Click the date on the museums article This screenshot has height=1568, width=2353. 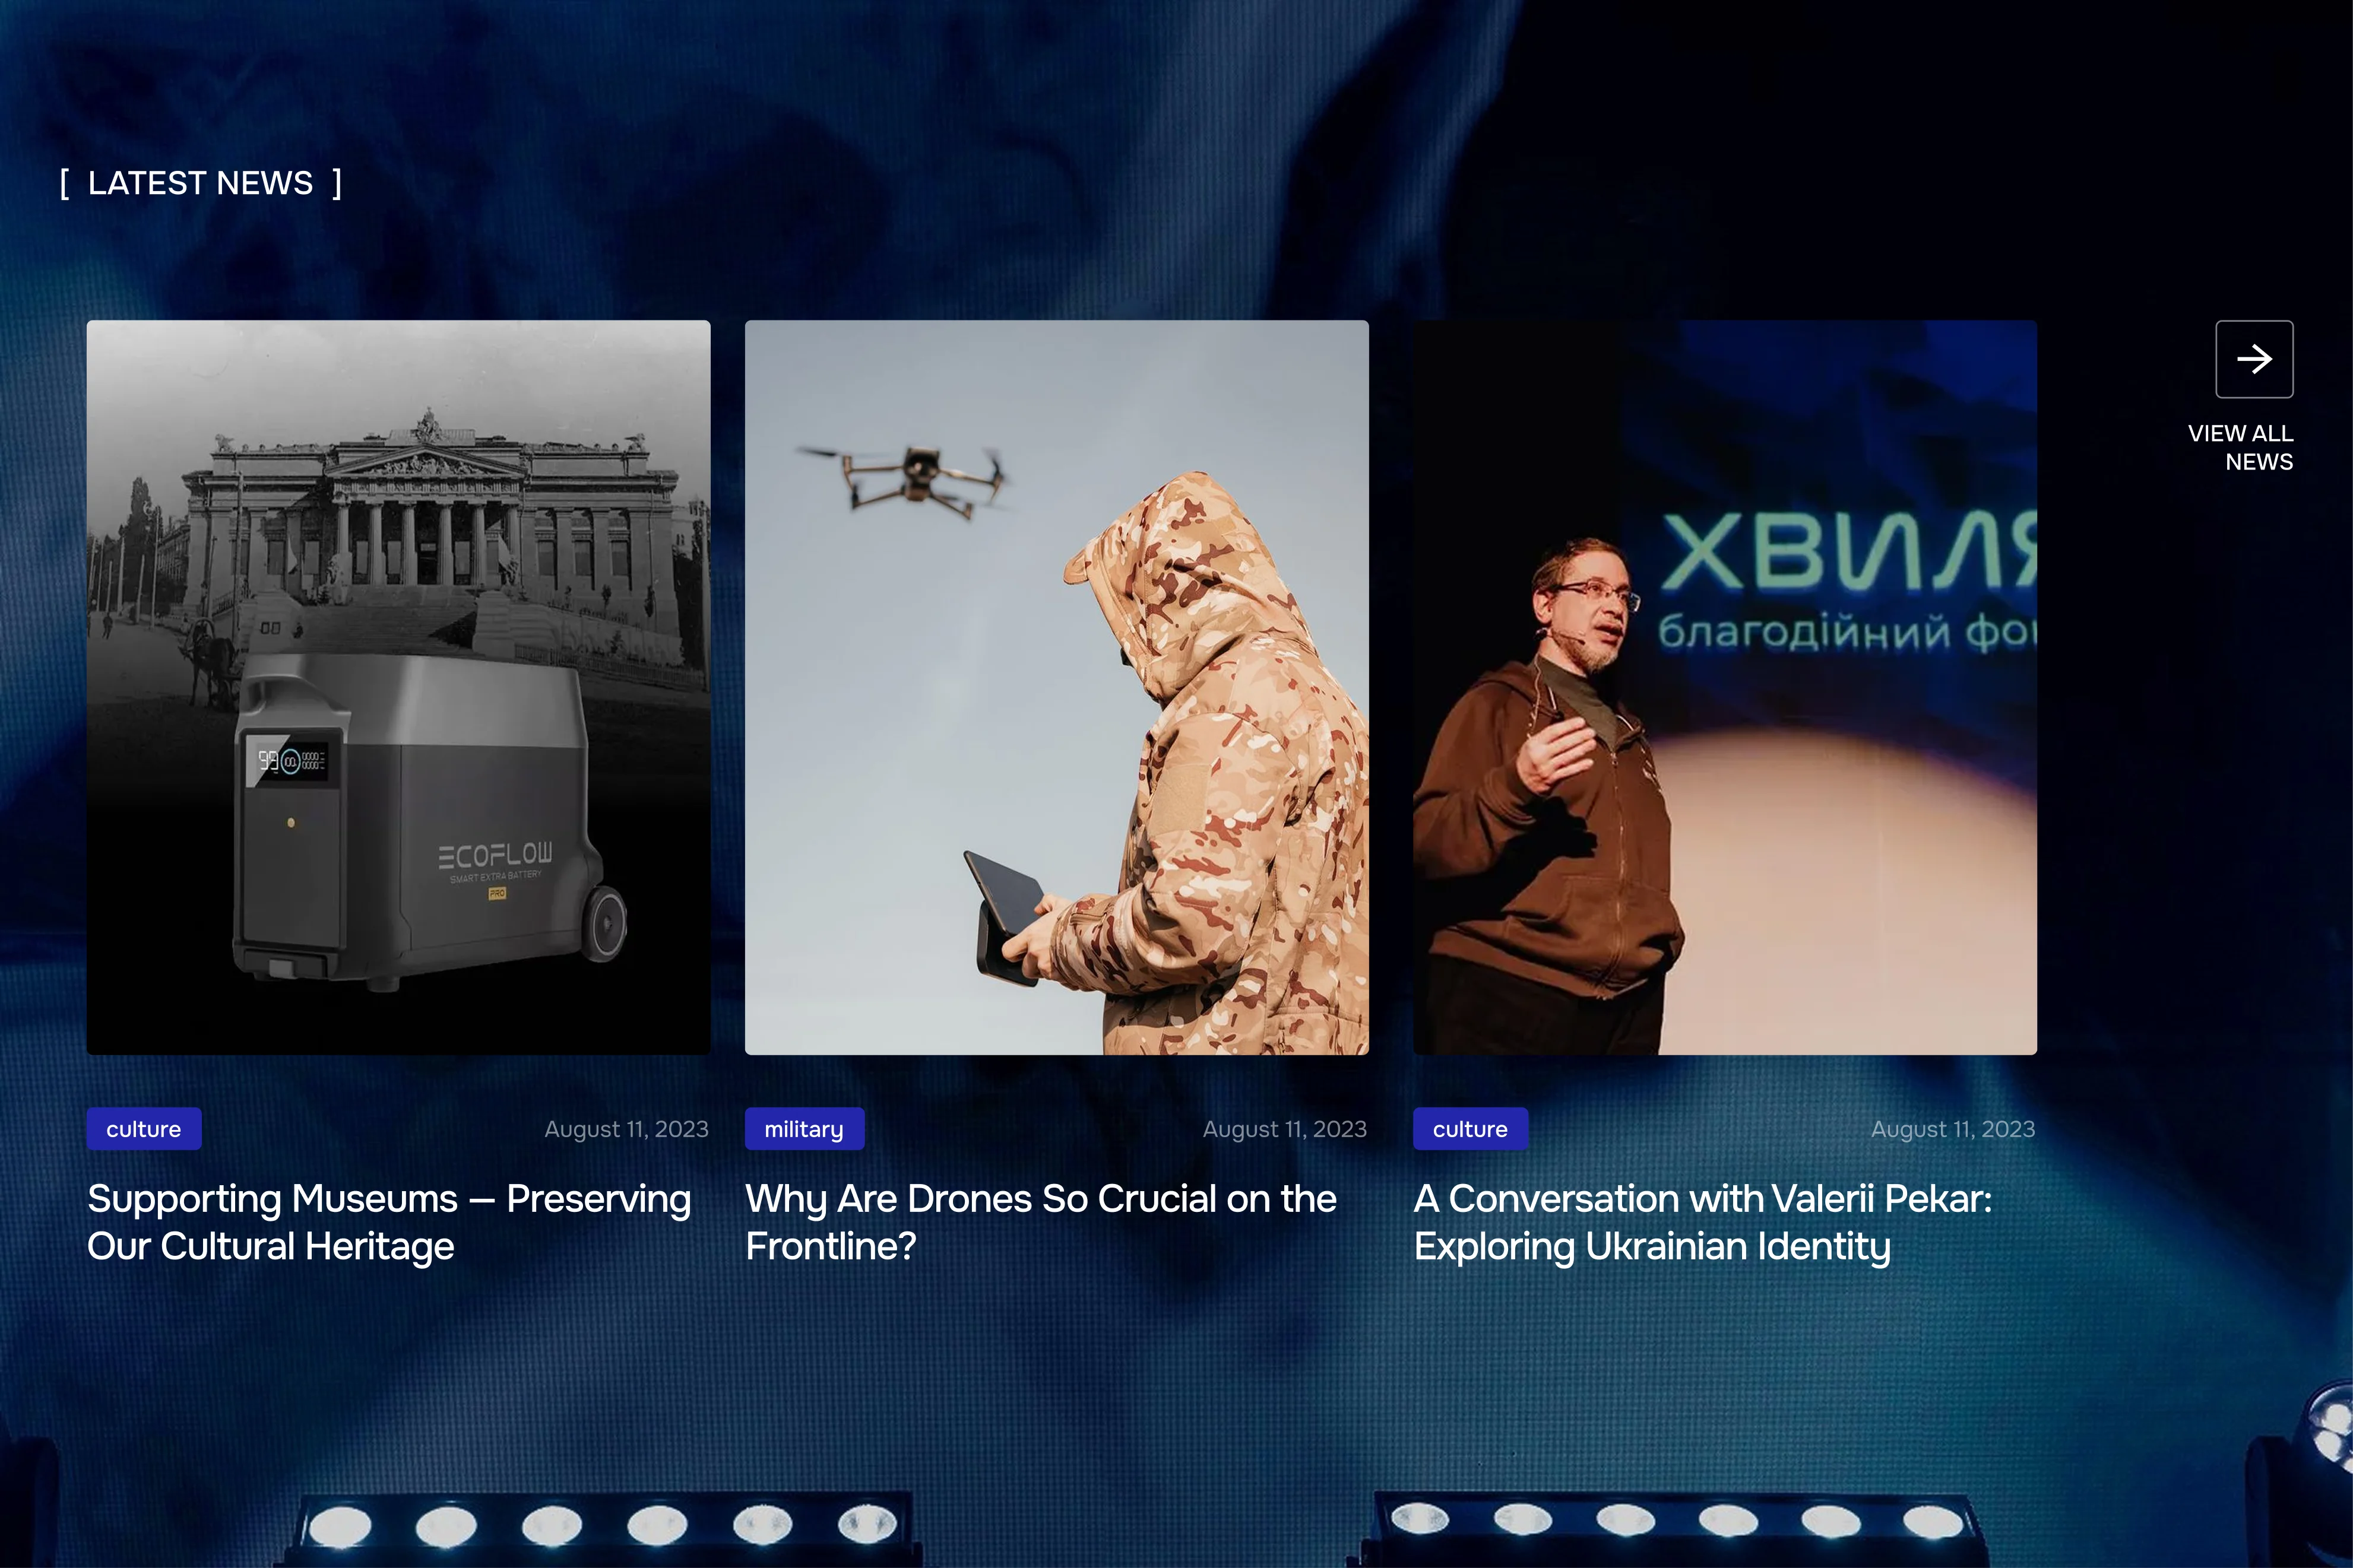coord(626,1129)
